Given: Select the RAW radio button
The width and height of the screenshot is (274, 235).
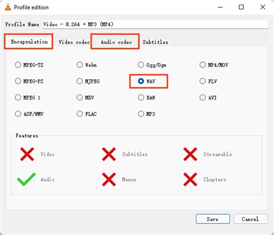Looking at the screenshot, I should [141, 98].
